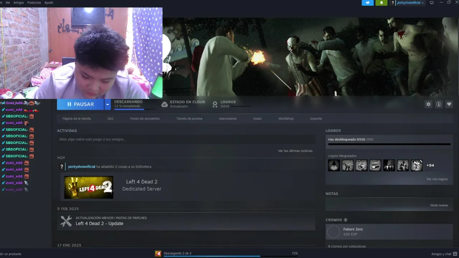Open game settings gear icon
The width and height of the screenshot is (459, 258).
point(428,104)
